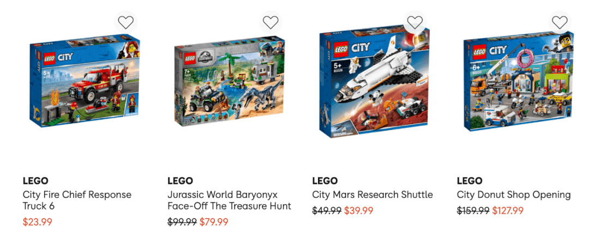Click the $79.99 sale price
This screenshot has height=243, width=589.
click(x=214, y=222)
